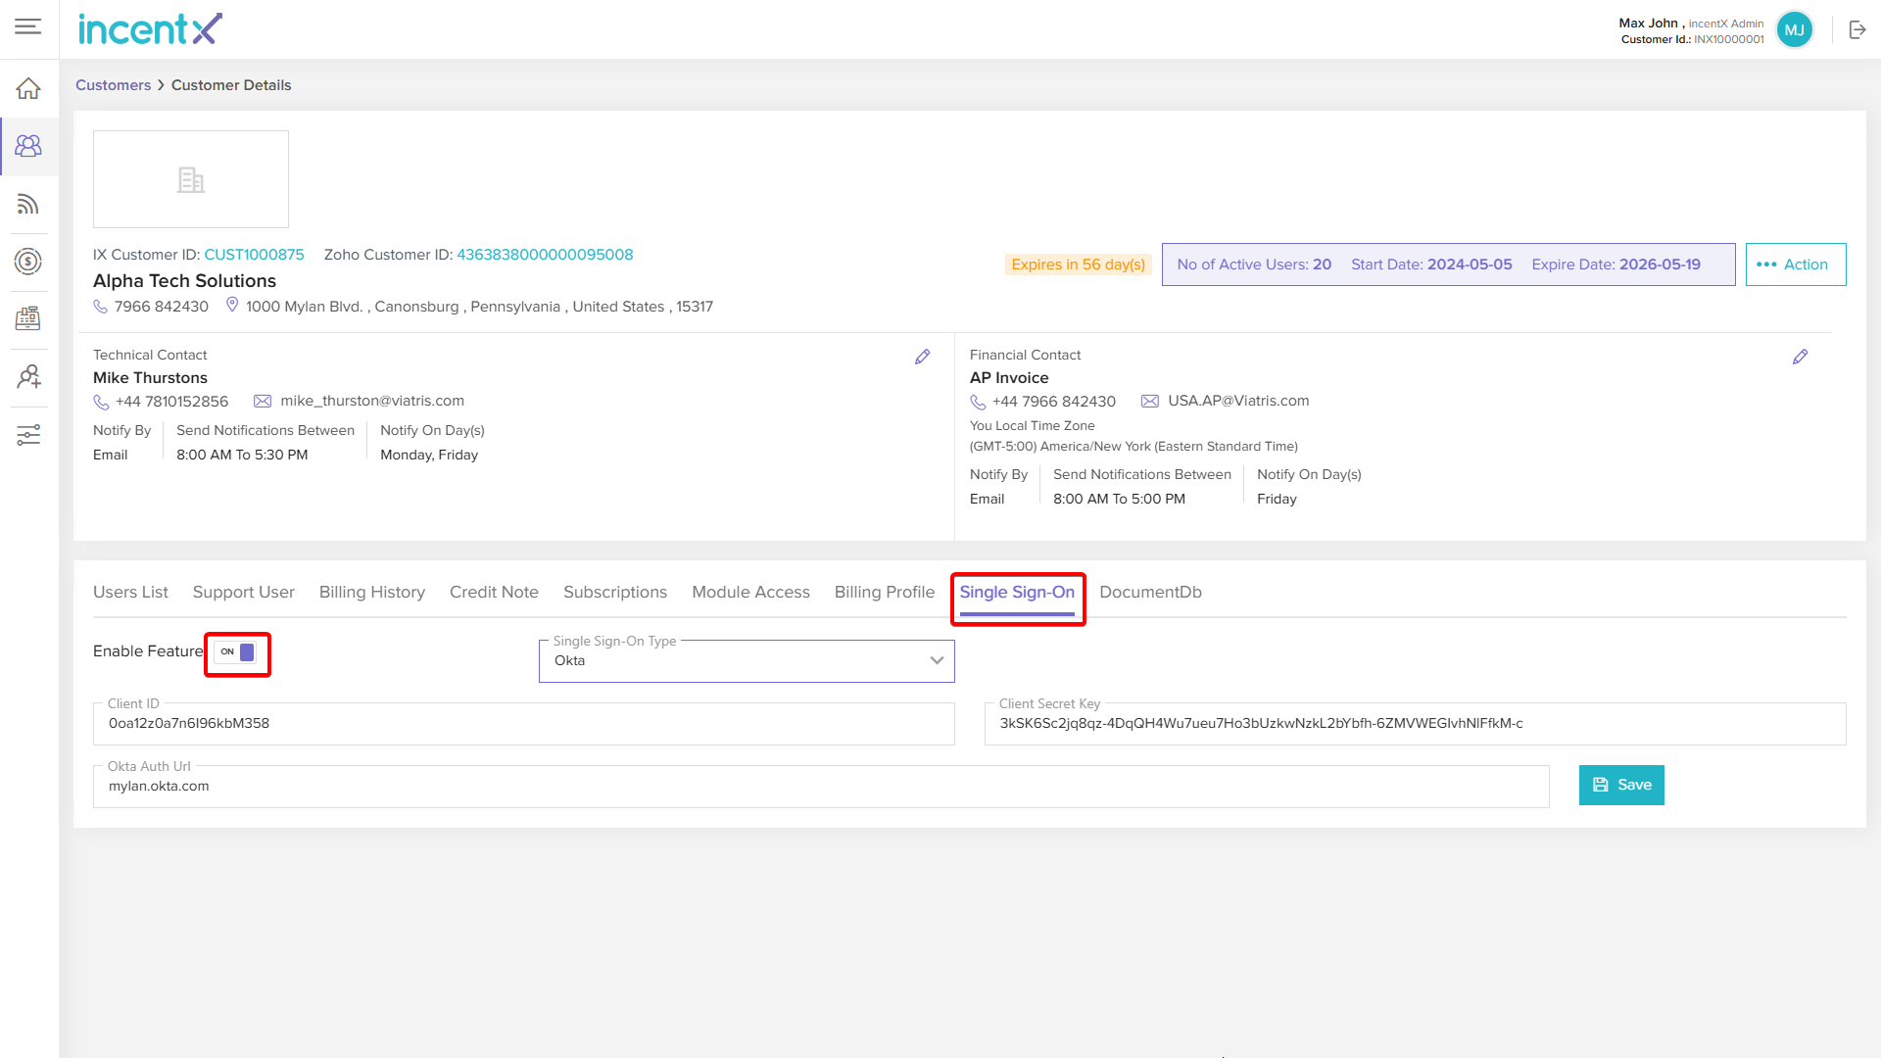Switch to the Module Access tab

(750, 592)
